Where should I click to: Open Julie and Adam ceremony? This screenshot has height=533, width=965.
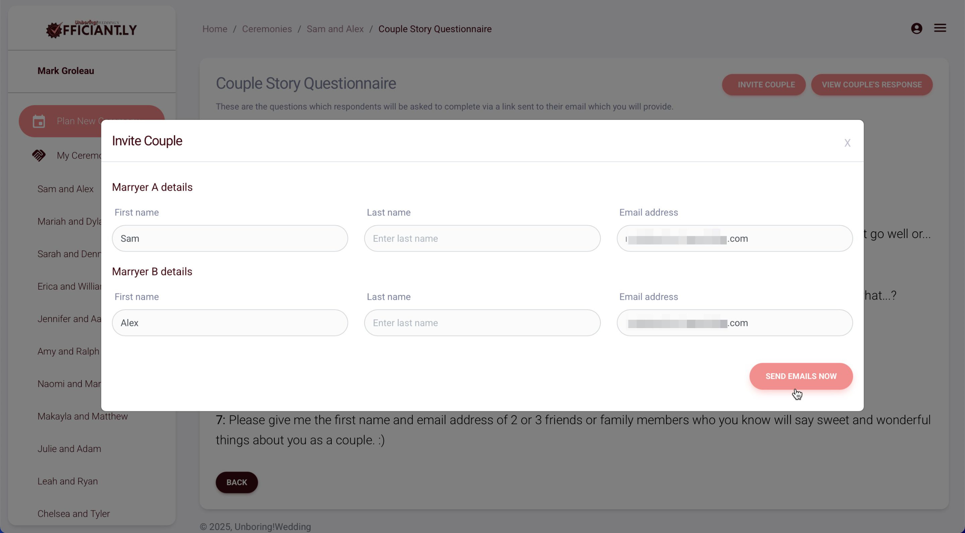click(69, 449)
